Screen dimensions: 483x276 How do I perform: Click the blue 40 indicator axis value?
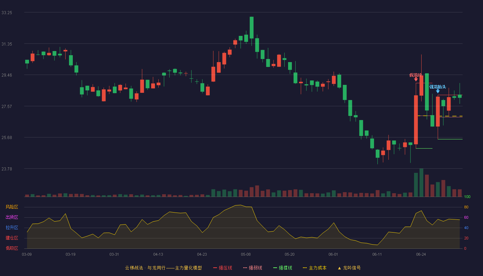[x=466, y=228]
